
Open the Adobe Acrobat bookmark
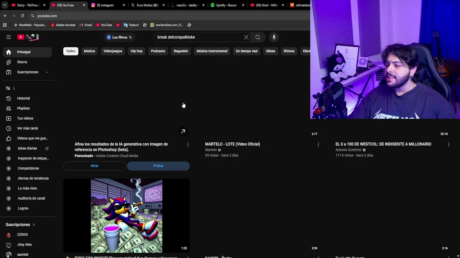pyautogui.click(x=63, y=25)
